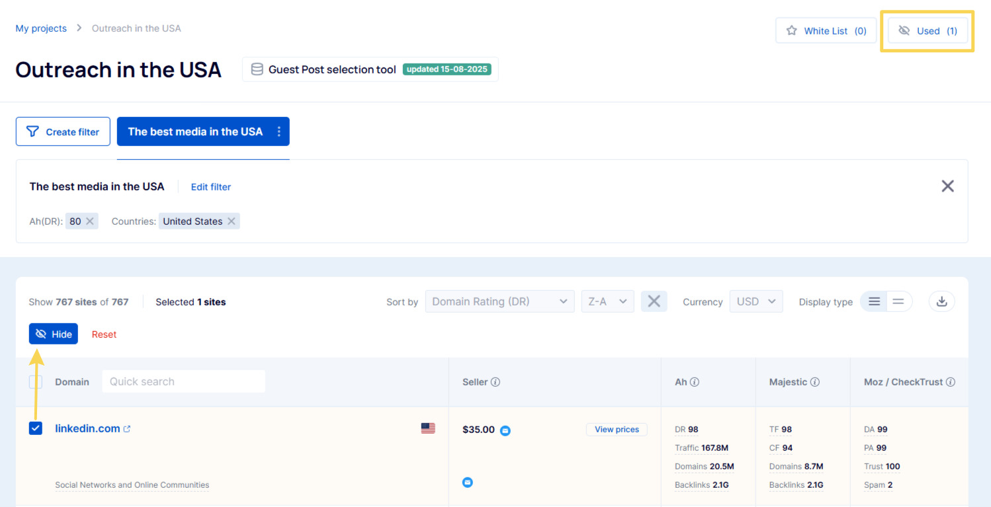Open linkedin.com external link icon

[127, 429]
